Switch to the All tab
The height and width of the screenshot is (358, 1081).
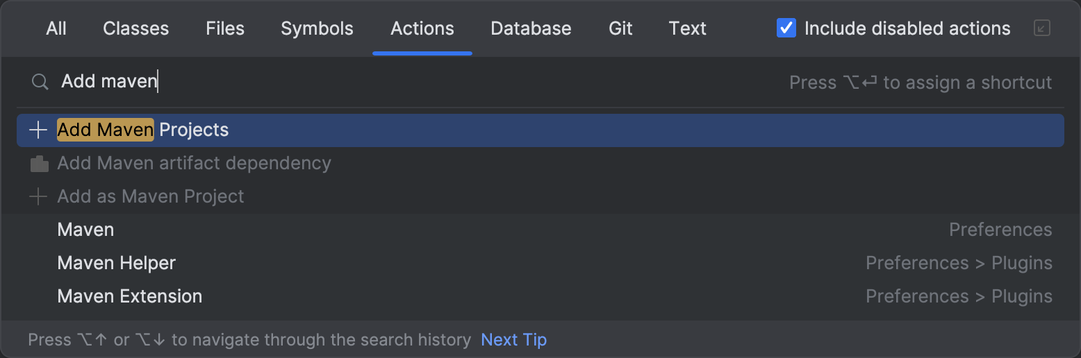coord(56,28)
